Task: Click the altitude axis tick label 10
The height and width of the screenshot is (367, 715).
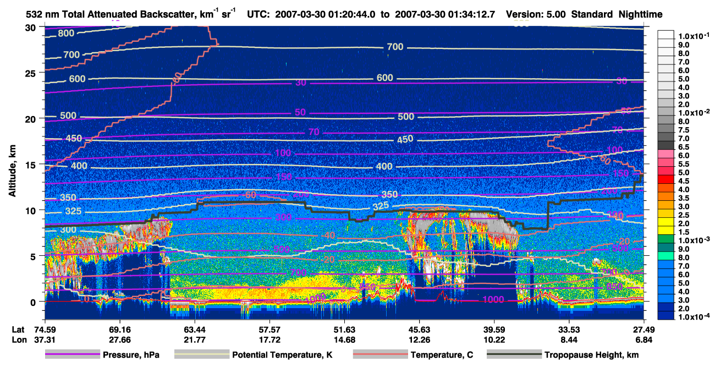Action: (x=31, y=210)
